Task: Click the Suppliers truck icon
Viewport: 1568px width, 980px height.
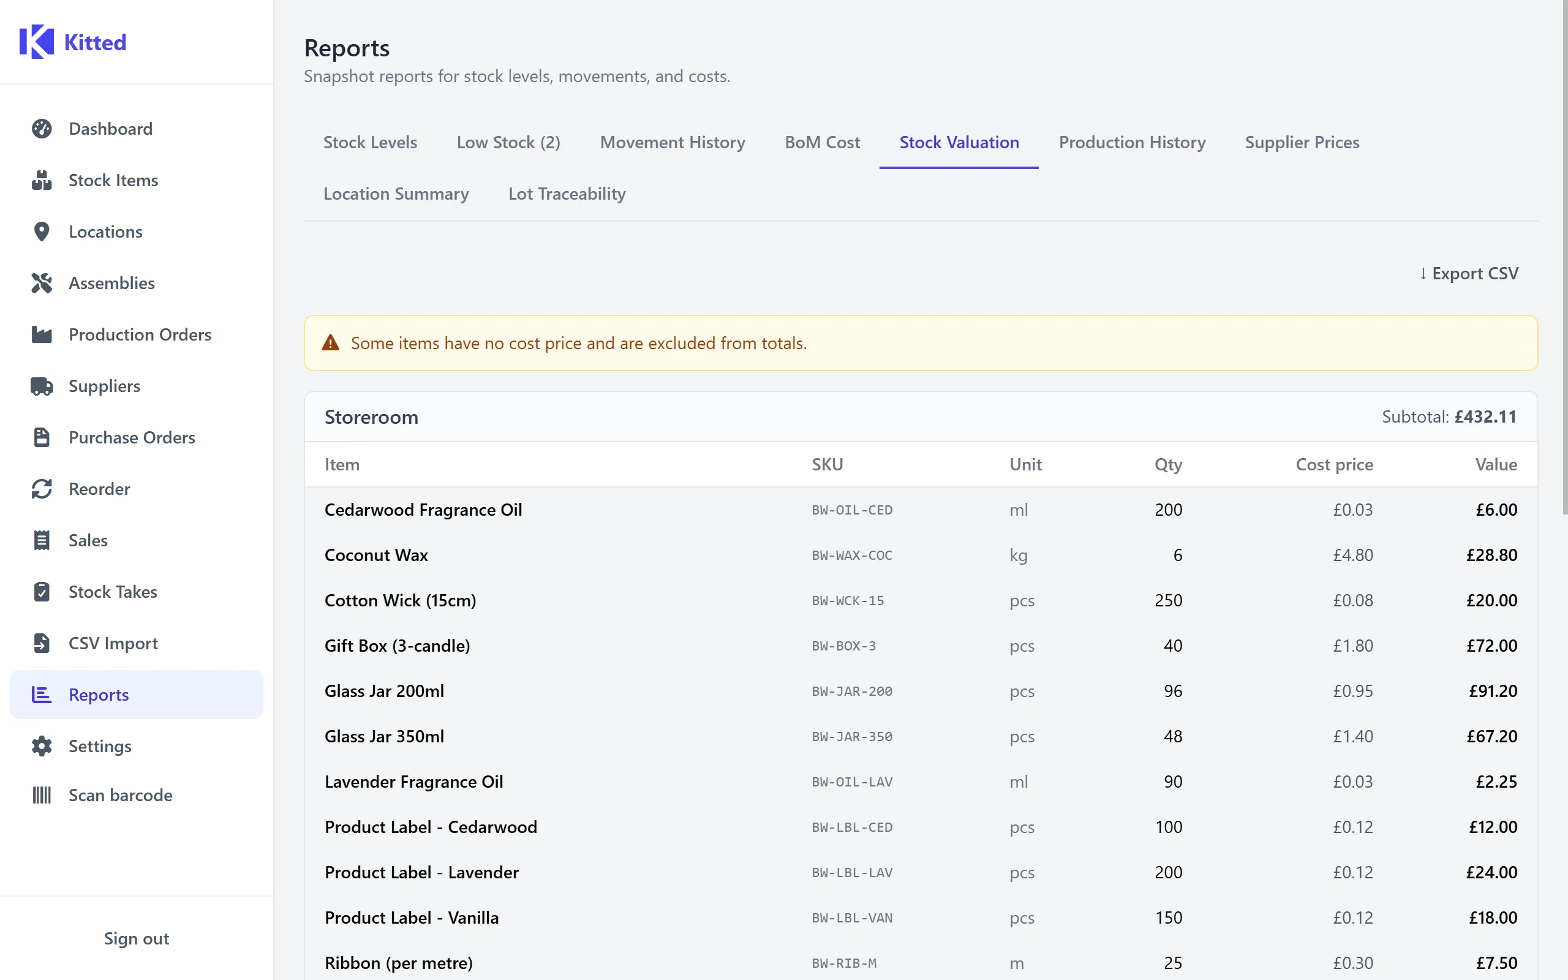Action: [x=42, y=386]
